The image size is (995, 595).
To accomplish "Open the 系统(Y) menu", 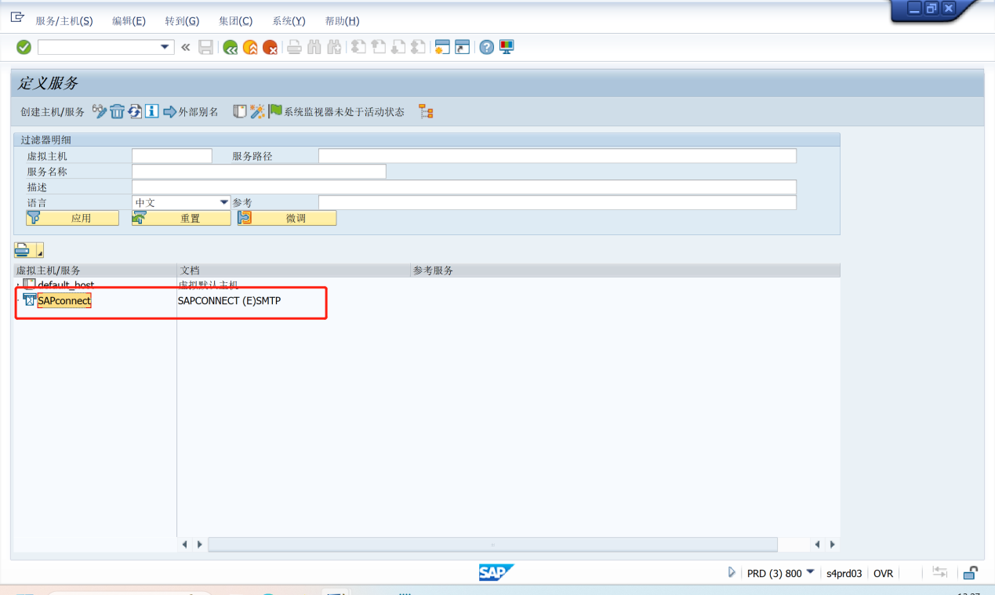I will [289, 21].
